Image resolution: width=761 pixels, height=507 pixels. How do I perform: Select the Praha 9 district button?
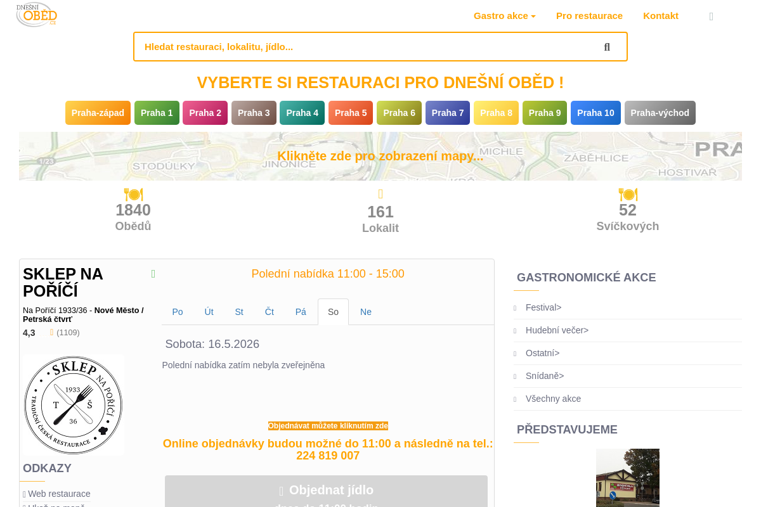point(545,113)
